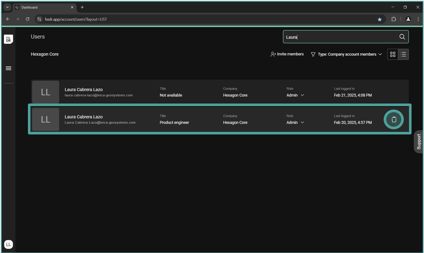
Task: Reload the page with refresh icon
Action: click(x=27, y=19)
